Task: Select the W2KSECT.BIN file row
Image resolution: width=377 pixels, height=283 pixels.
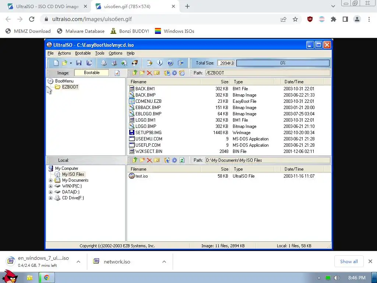Action: [x=229, y=151]
